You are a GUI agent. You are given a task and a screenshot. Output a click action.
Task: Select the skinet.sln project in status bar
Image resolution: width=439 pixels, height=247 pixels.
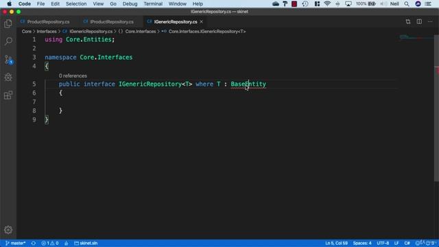click(x=86, y=243)
